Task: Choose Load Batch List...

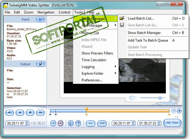Action: [x=153, y=18]
